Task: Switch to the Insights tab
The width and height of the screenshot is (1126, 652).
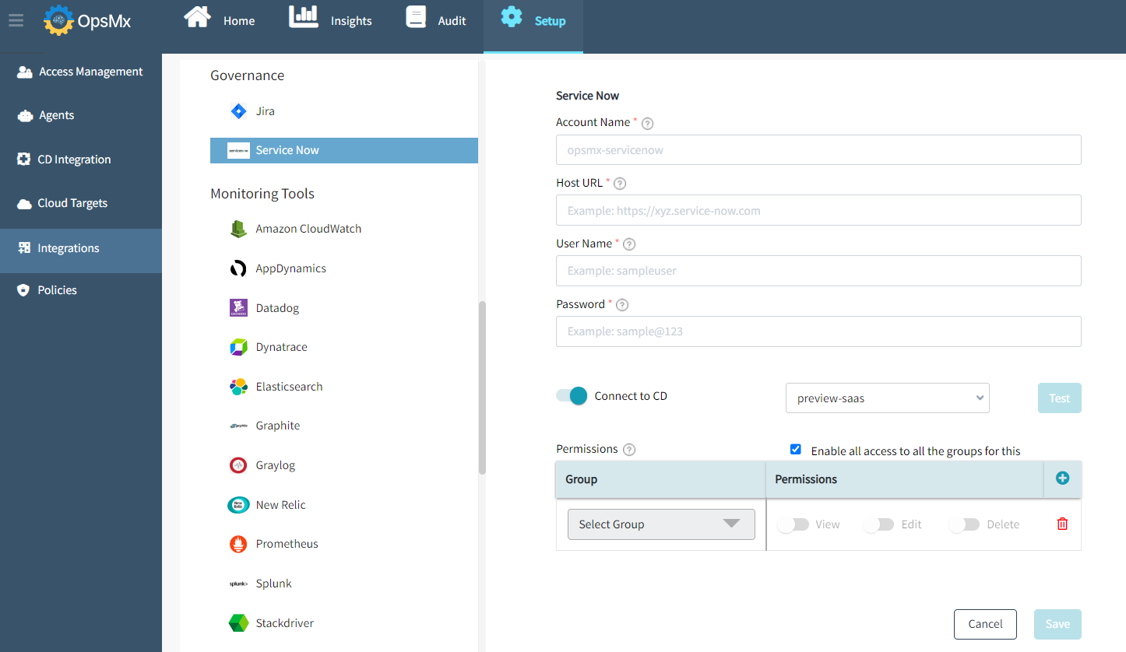Action: [x=330, y=19]
